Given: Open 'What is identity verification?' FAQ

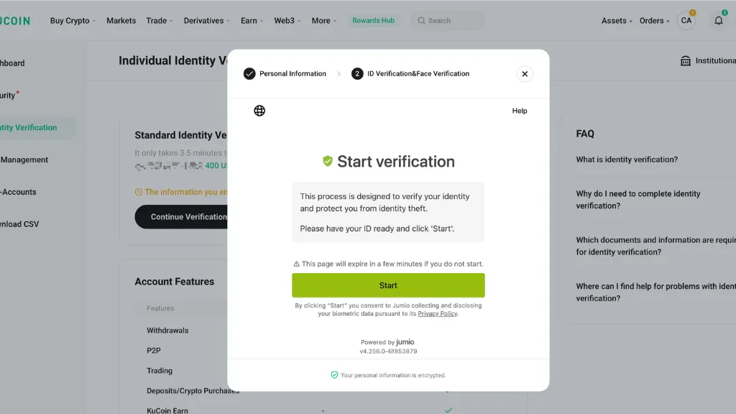Looking at the screenshot, I should 627,160.
